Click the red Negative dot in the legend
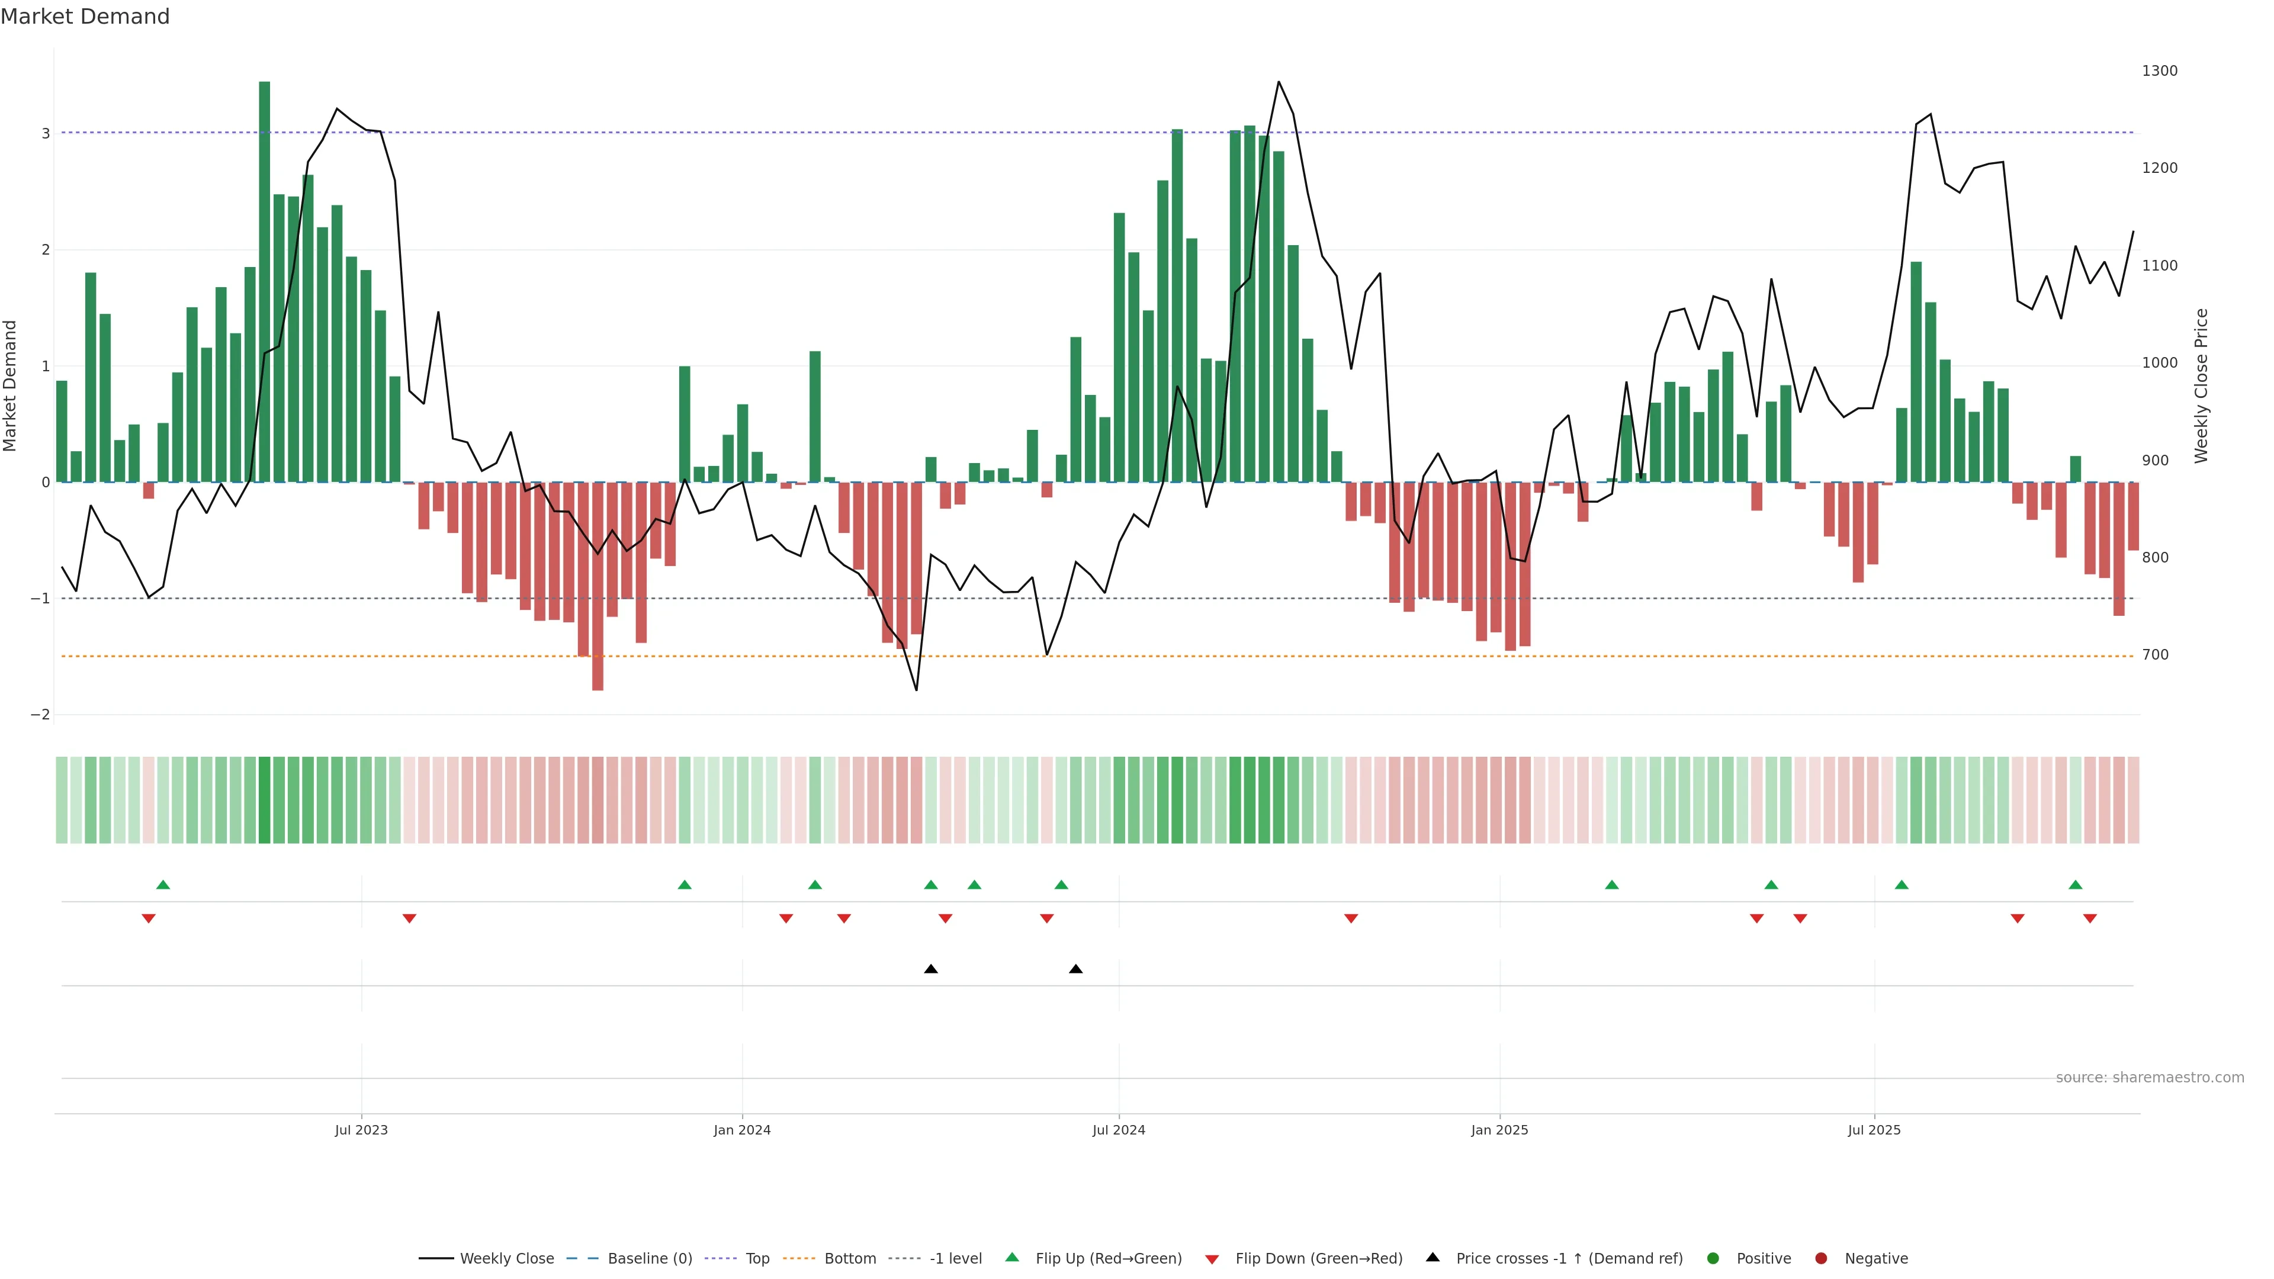2274x1279 pixels. tap(1820, 1258)
